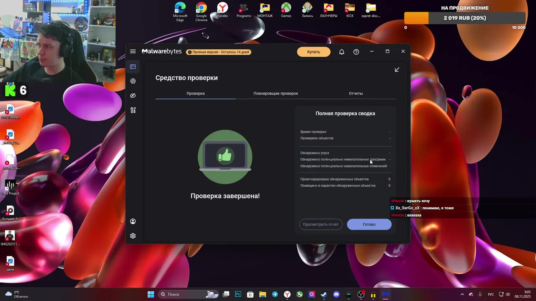The width and height of the screenshot is (536, 301).
Task: Open the crossed-eye privacy sidebar icon
Action: tap(133, 96)
